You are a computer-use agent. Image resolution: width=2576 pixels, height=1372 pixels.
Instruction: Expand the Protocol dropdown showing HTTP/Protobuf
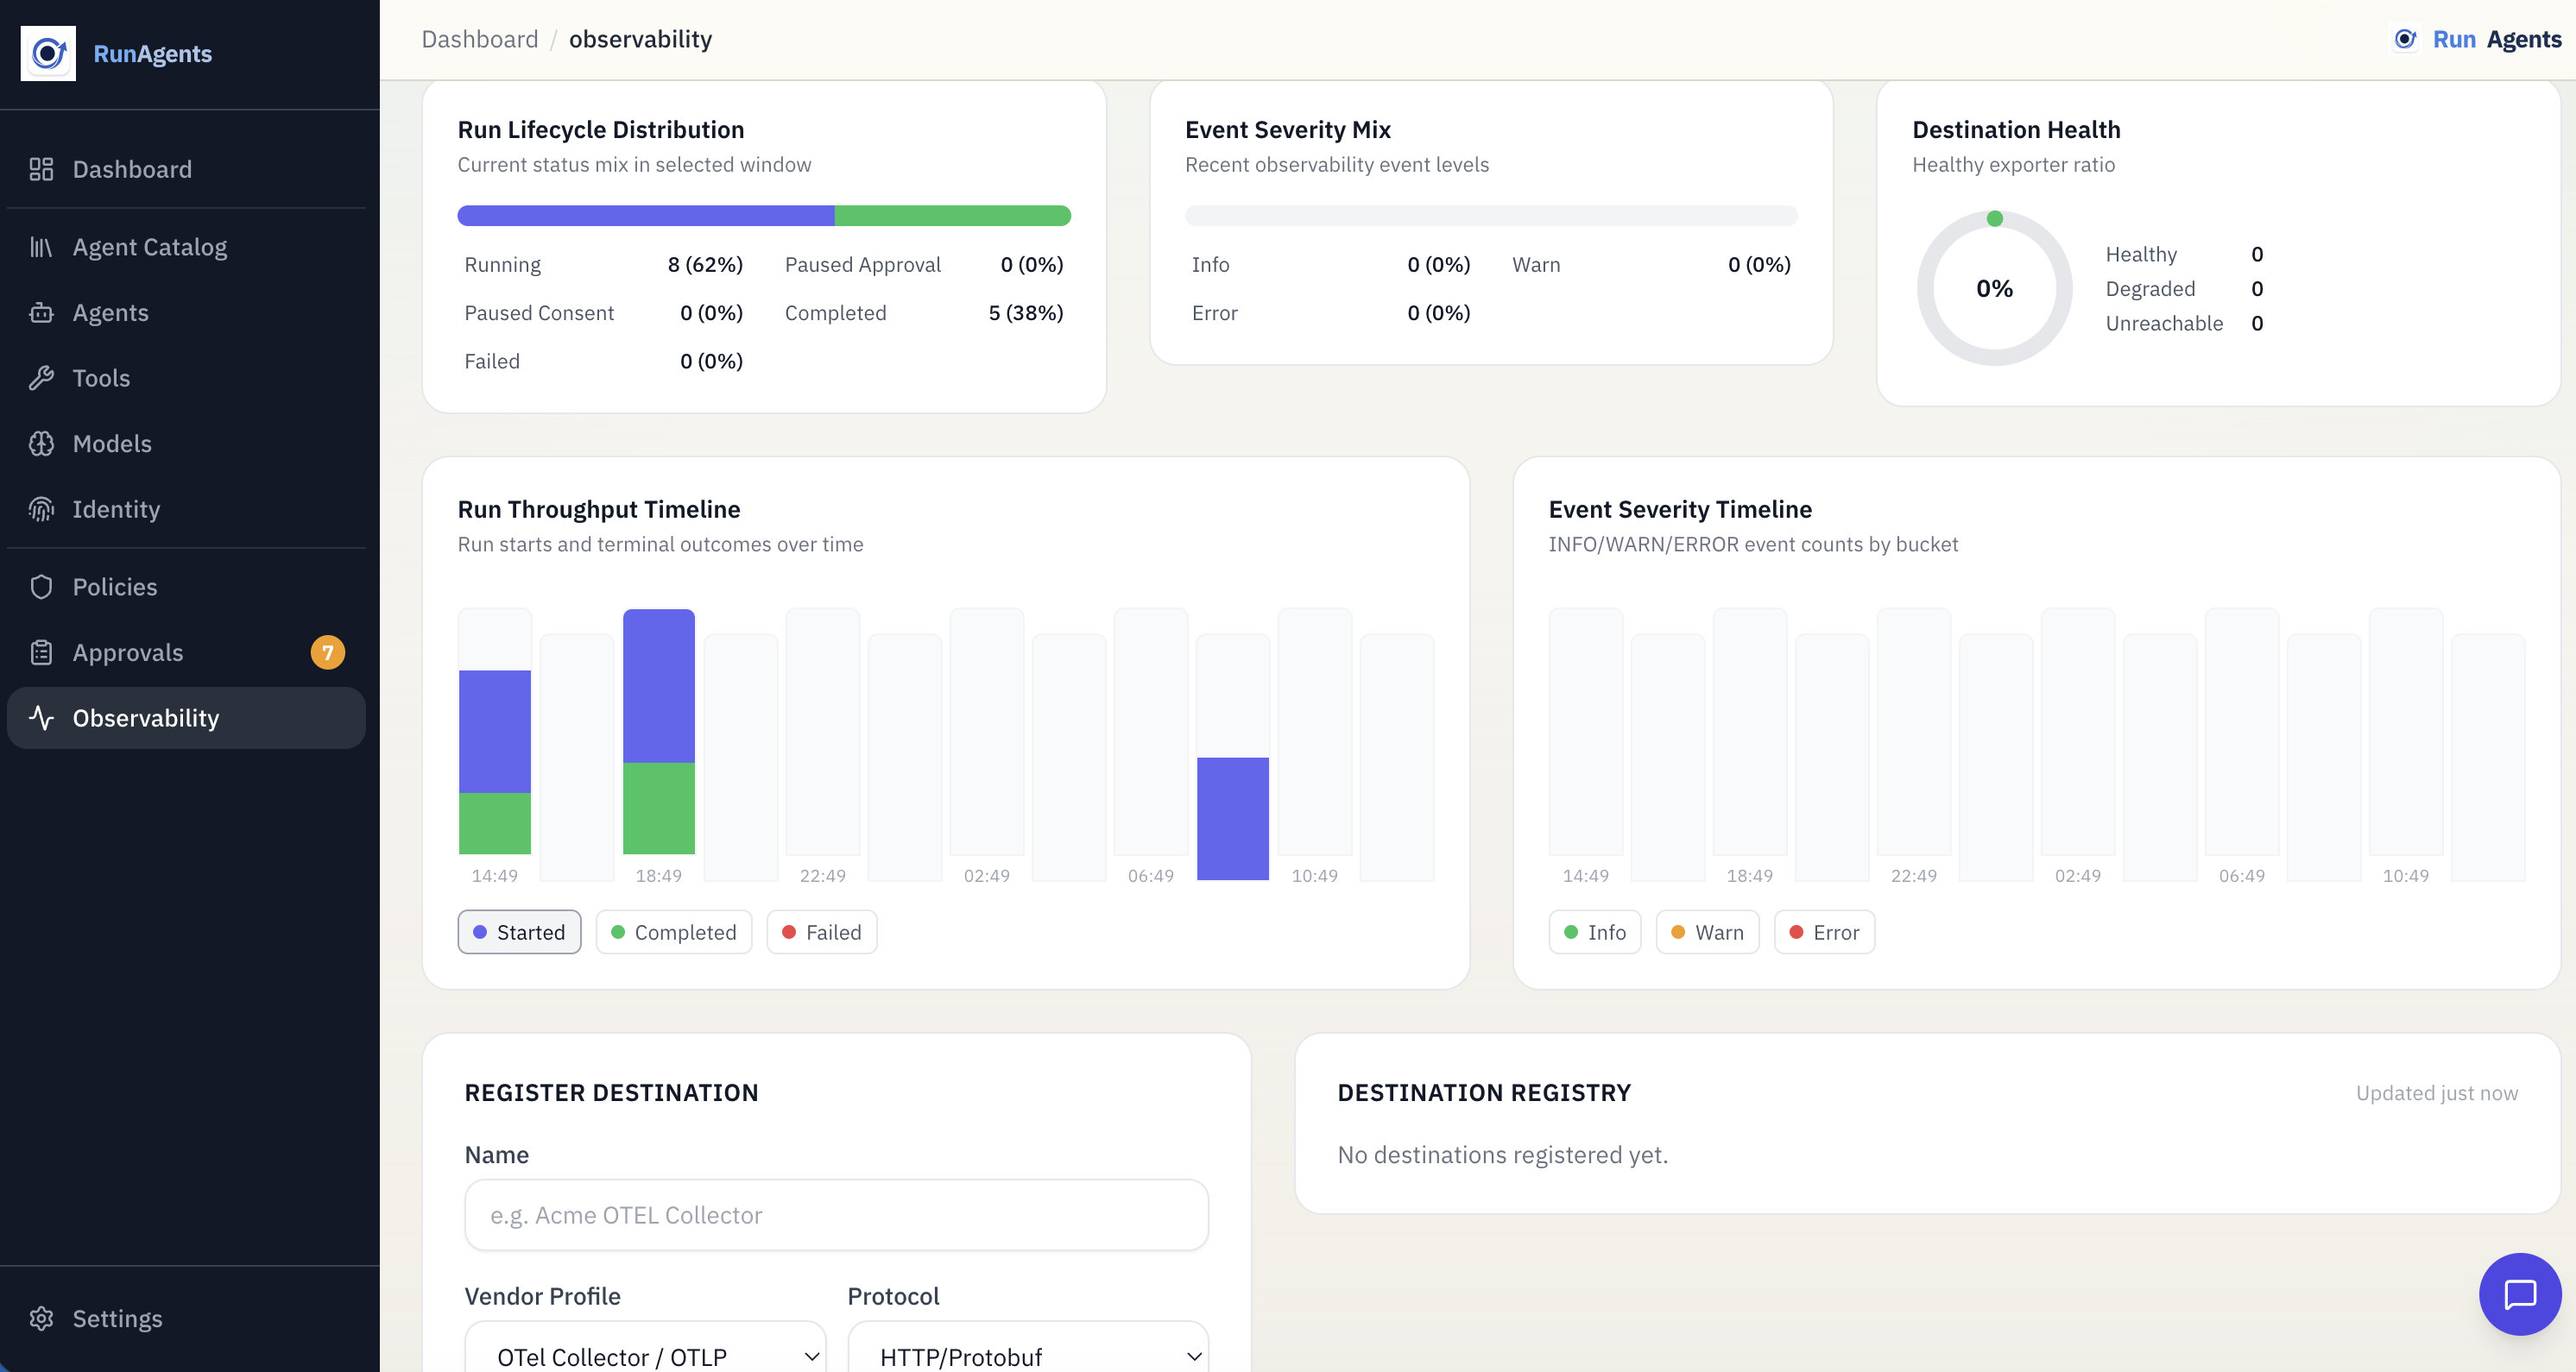click(1027, 1354)
